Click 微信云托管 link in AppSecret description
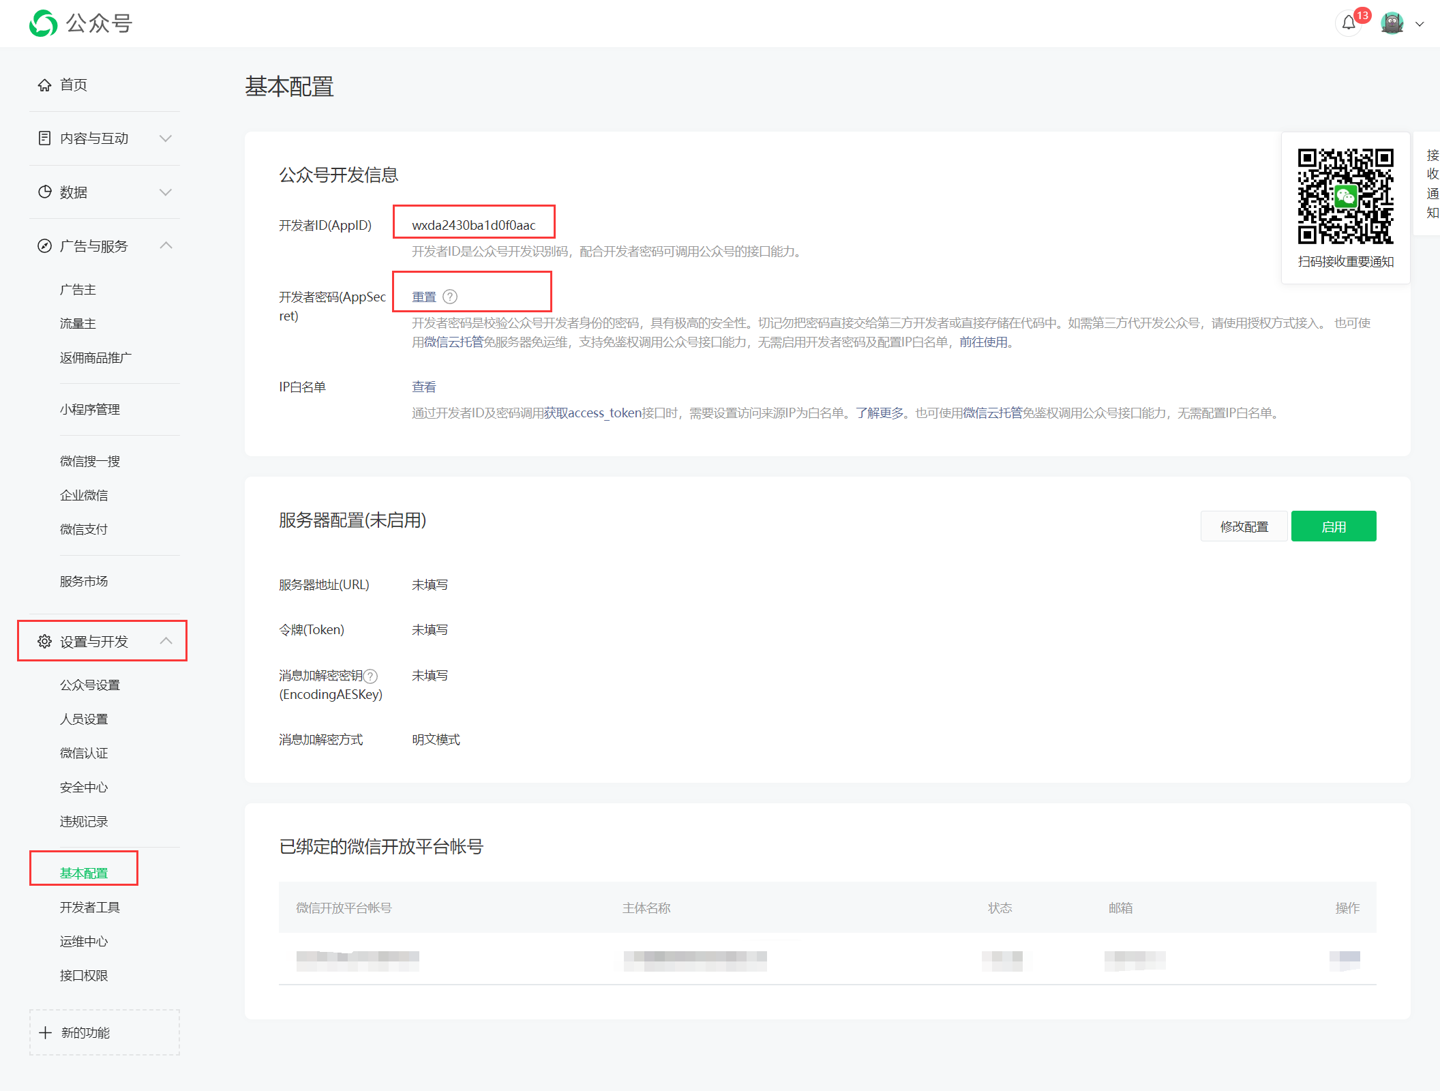The height and width of the screenshot is (1091, 1440). 453,342
